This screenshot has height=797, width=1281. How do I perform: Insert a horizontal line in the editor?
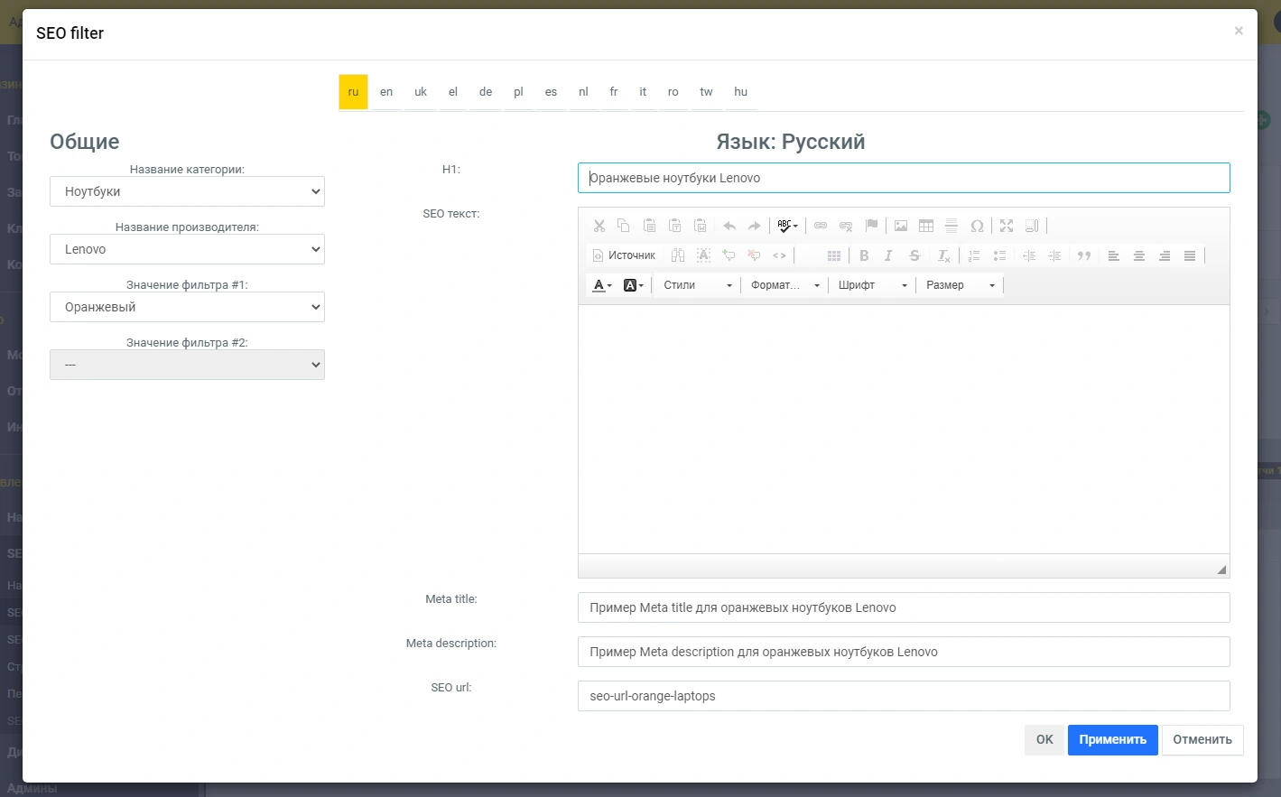(x=951, y=226)
